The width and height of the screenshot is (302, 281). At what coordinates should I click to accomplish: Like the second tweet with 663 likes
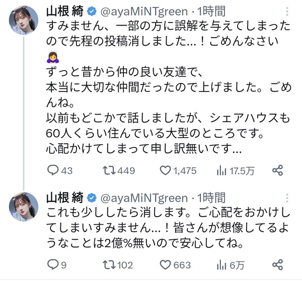tap(165, 265)
